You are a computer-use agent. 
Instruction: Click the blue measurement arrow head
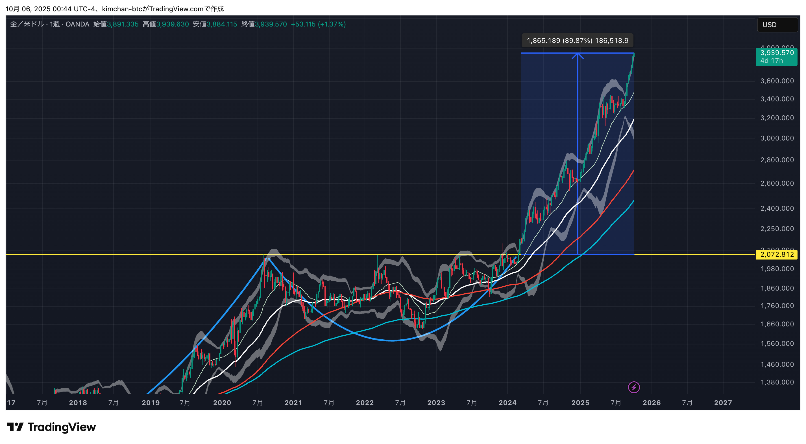578,56
